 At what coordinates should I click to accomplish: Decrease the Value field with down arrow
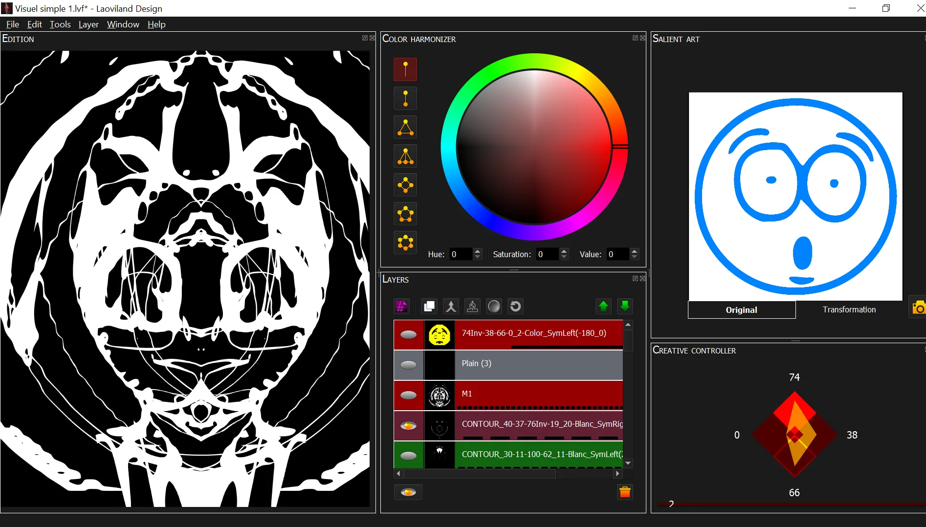[634, 257]
